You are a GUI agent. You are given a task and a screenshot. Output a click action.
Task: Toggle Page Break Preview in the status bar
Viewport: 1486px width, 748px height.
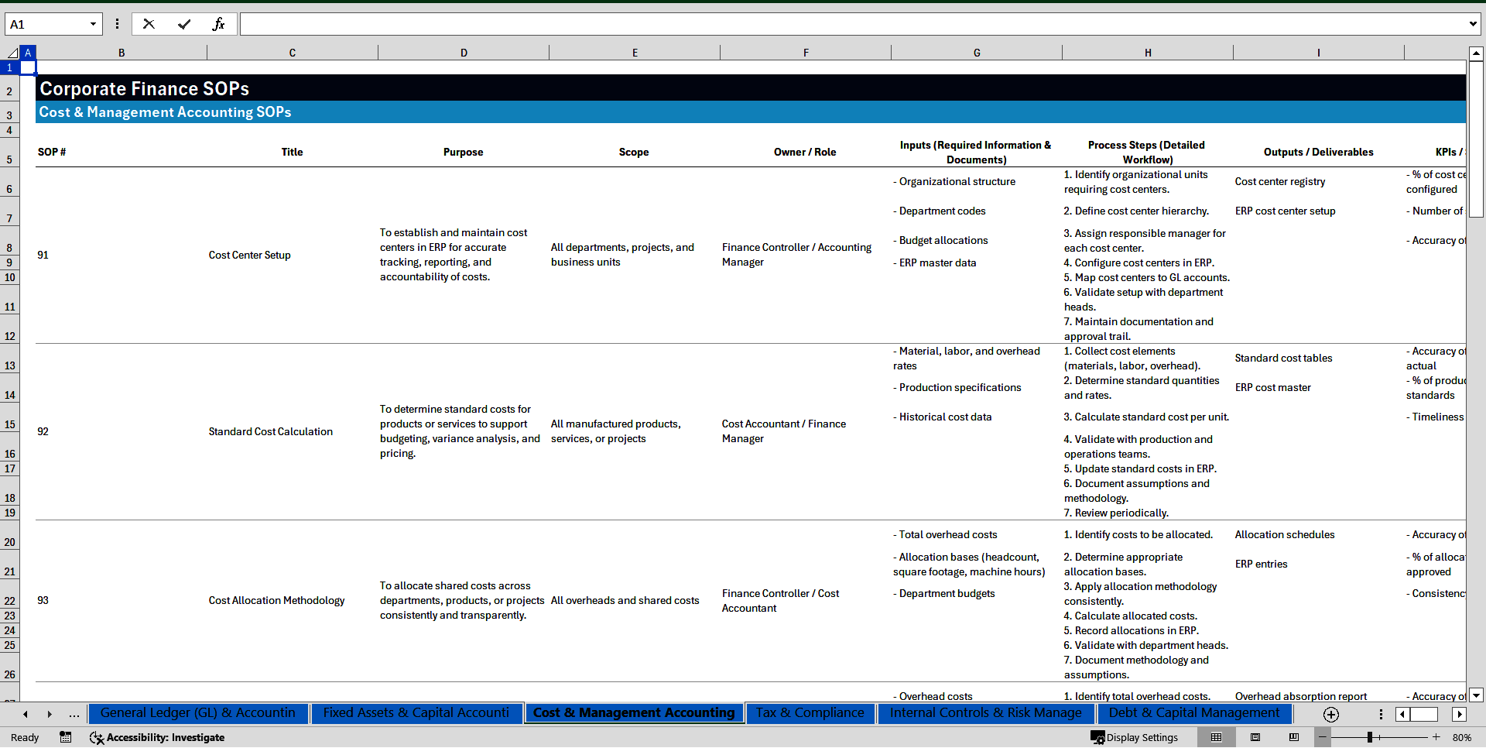(1294, 737)
